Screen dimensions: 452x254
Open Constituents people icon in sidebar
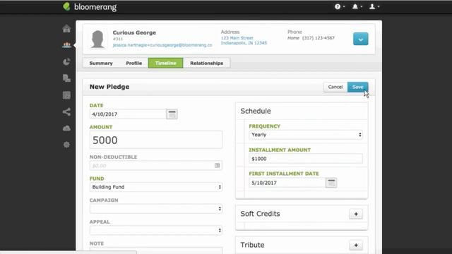click(66, 45)
